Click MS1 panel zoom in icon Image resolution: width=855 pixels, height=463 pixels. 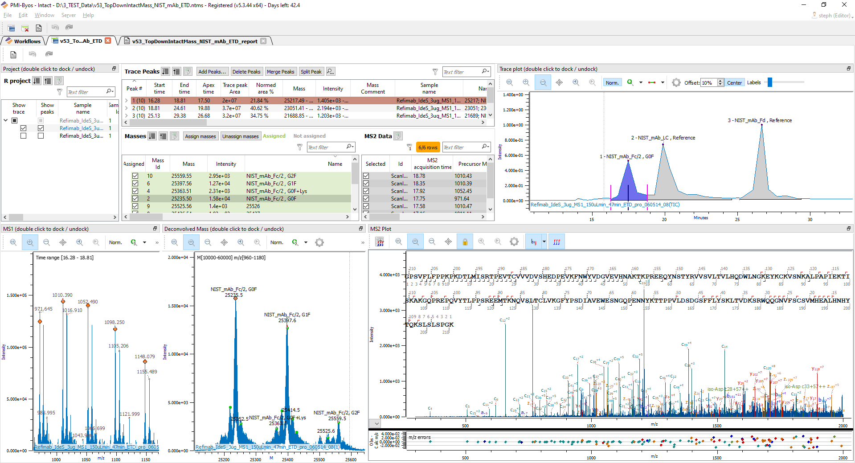(30, 242)
